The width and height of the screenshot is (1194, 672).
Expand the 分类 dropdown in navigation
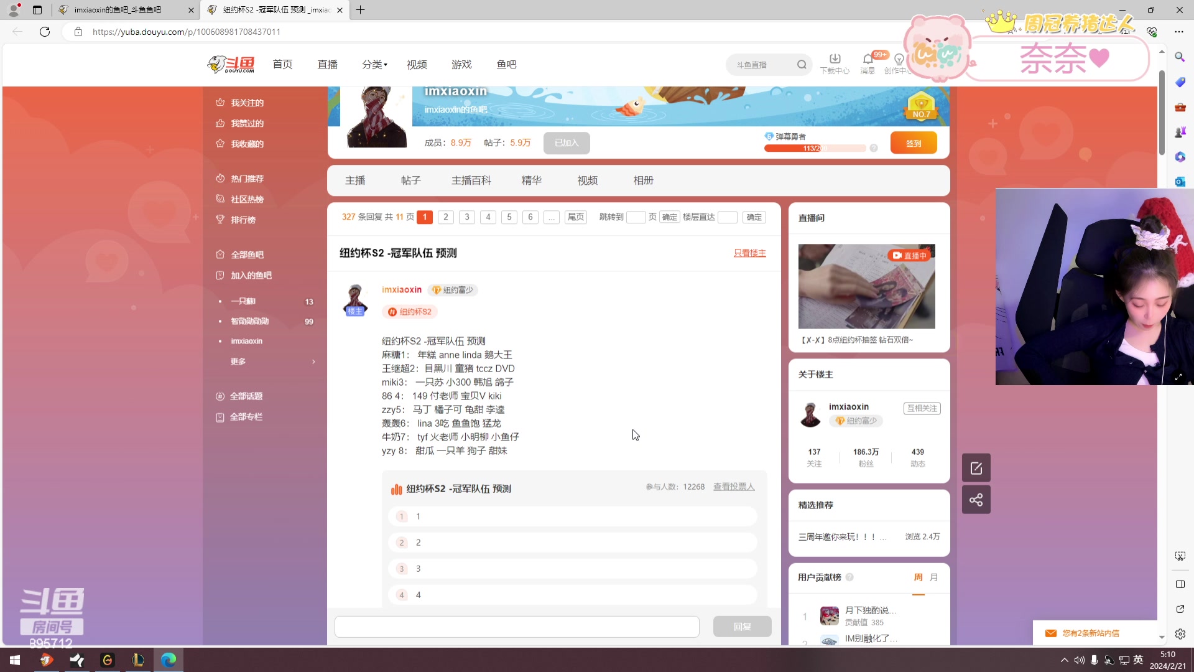pyautogui.click(x=374, y=65)
